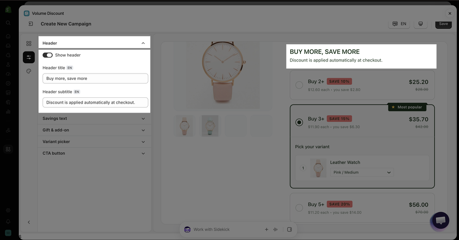Screen dimensions: 459x240
Task: Expand the Gift & add-on section
Action: [94, 130]
